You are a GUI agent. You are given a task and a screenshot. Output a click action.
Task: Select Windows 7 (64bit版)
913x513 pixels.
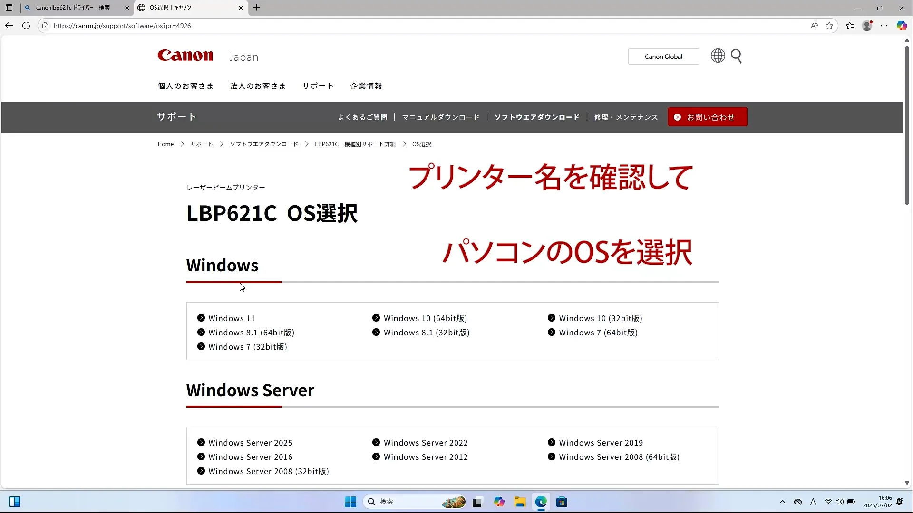(x=592, y=332)
